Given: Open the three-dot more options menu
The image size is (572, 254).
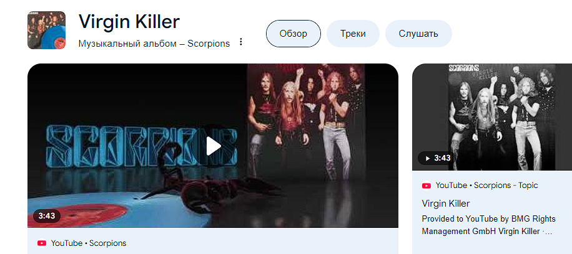Looking at the screenshot, I should coord(241,42).
